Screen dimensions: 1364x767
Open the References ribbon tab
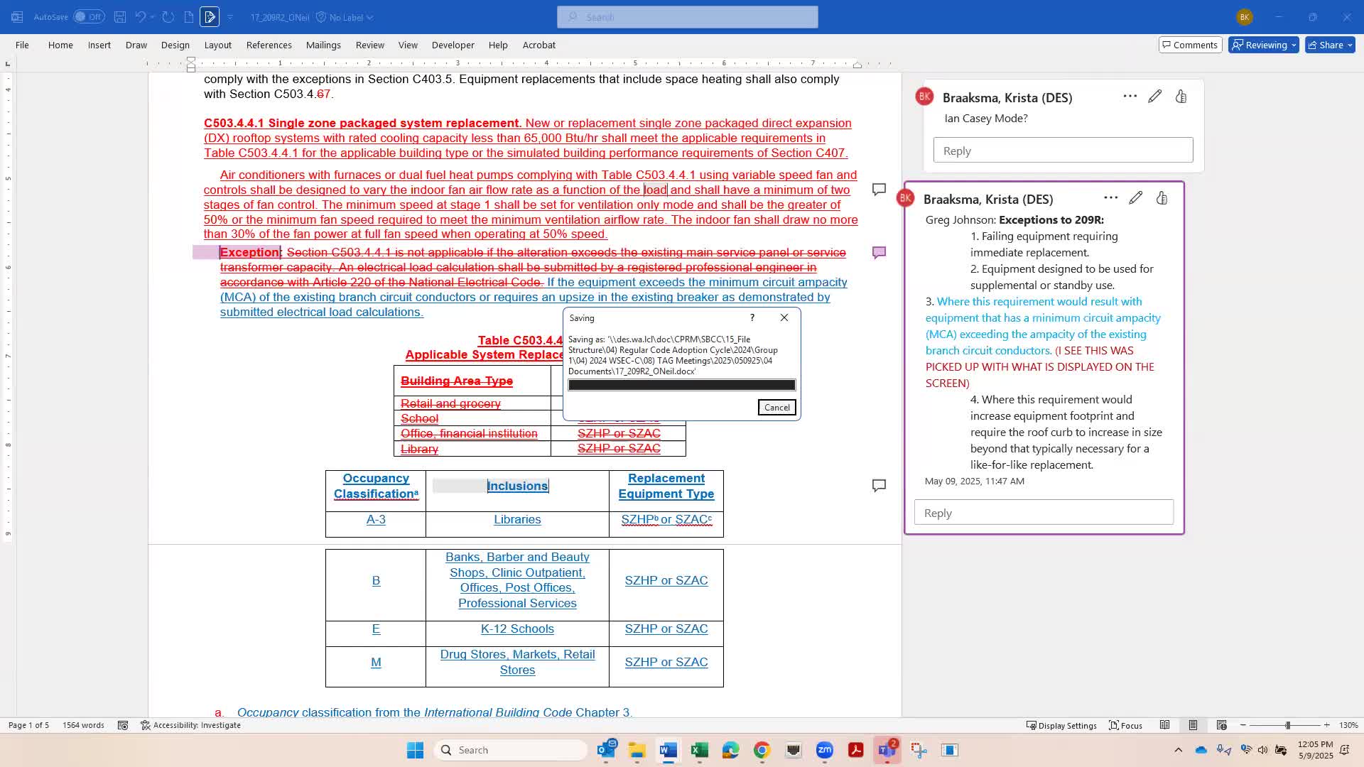coord(269,45)
